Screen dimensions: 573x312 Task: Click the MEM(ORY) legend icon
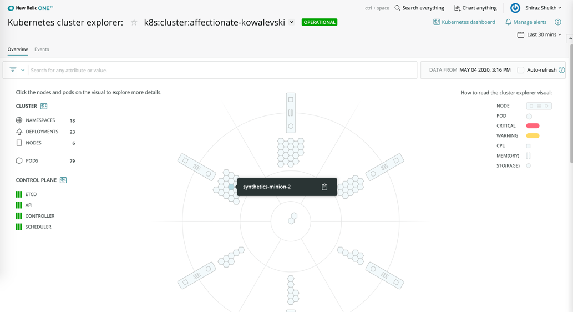point(528,156)
